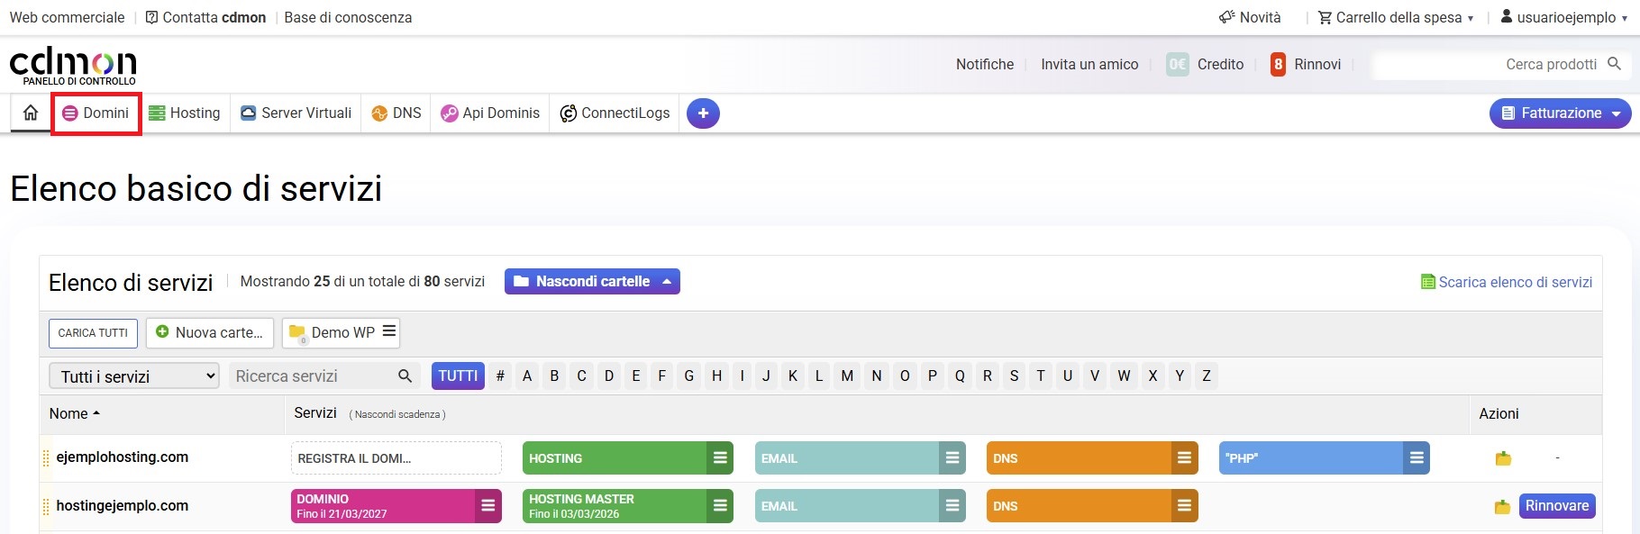Open the Demo WP folder menu icon
This screenshot has width=1640, height=534.
pos(389,331)
